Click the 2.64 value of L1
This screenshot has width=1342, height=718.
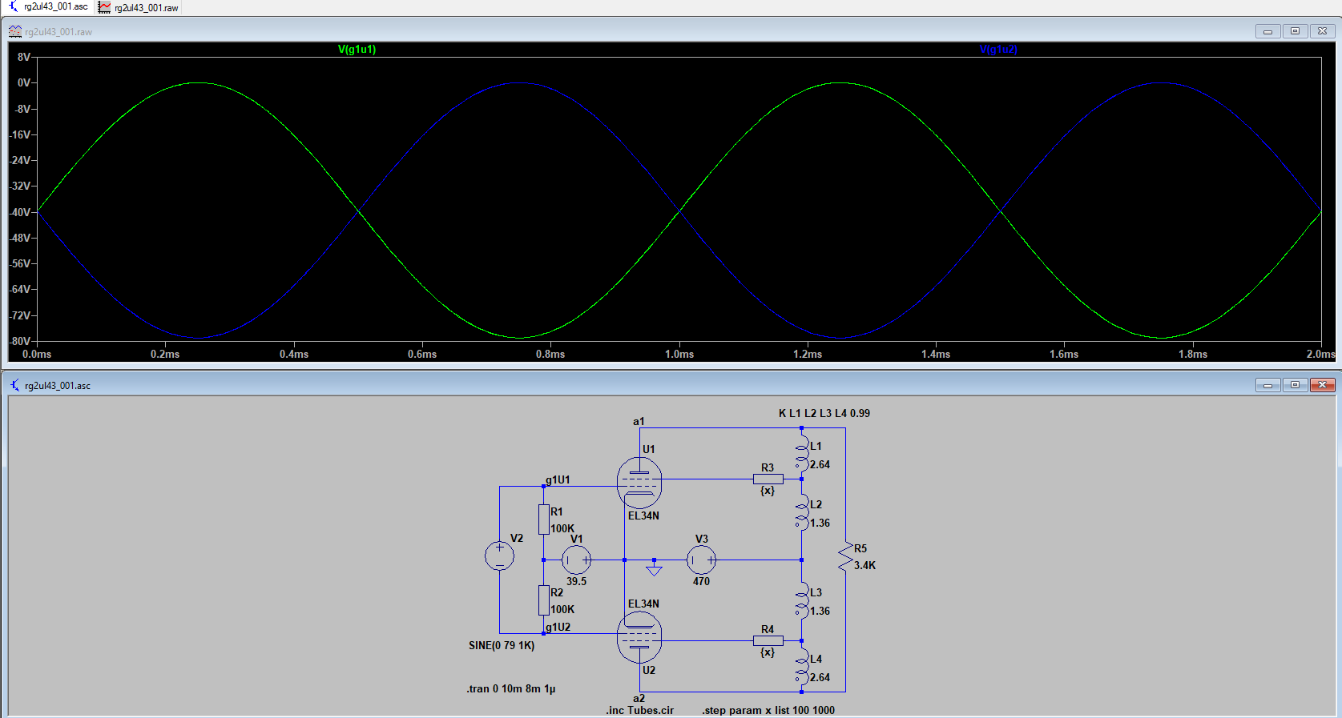point(820,465)
